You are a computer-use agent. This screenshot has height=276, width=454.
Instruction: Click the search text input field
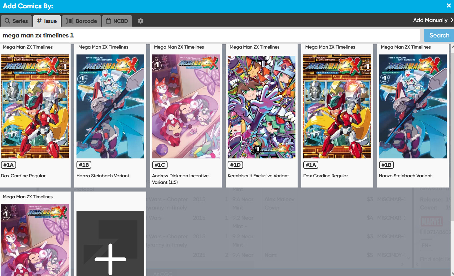pos(210,35)
